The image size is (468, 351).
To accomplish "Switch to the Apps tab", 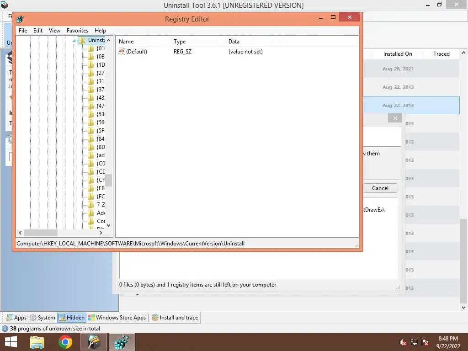I will 16,318.
